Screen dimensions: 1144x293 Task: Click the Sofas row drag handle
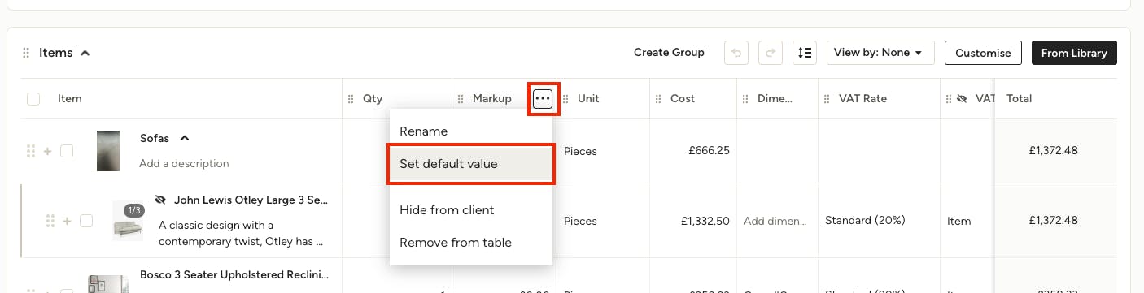[31, 151]
